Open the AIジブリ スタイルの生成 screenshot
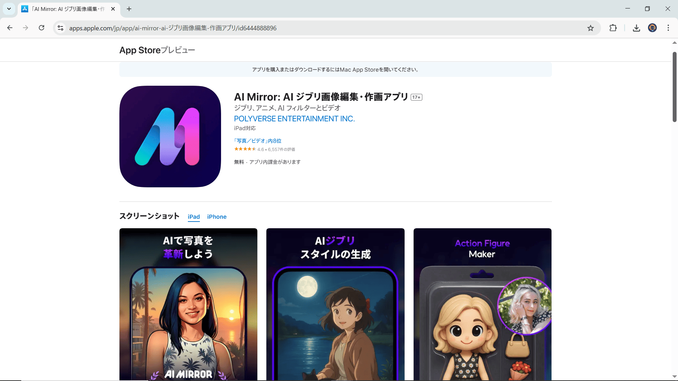The height and width of the screenshot is (381, 678). [x=335, y=304]
